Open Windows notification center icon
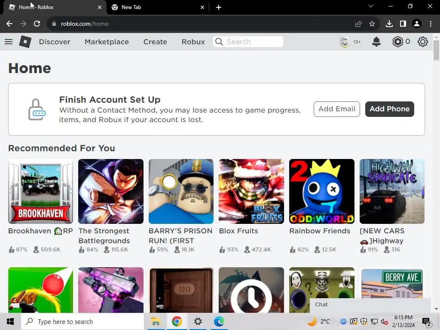This screenshot has height=330, width=440. [426, 322]
